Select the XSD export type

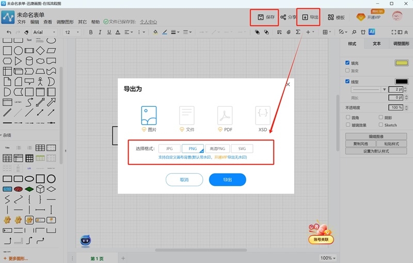tap(263, 119)
